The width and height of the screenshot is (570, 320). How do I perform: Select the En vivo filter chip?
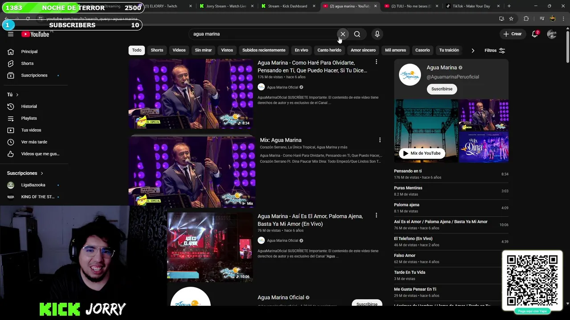301,50
